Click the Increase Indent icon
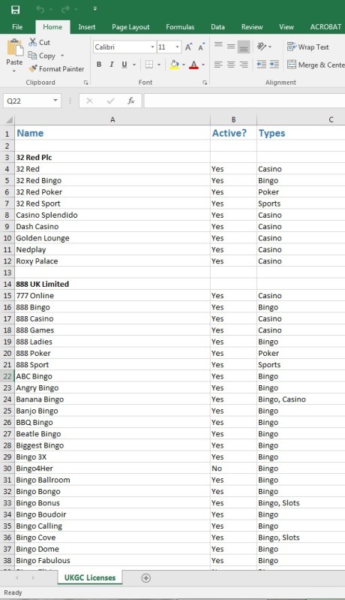 click(x=274, y=65)
